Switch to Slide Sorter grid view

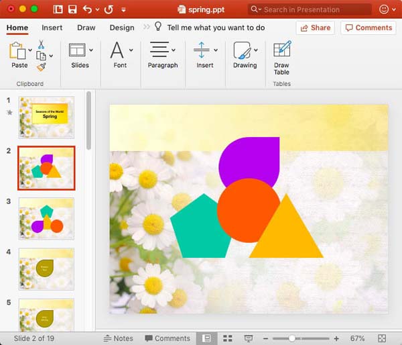(x=228, y=338)
